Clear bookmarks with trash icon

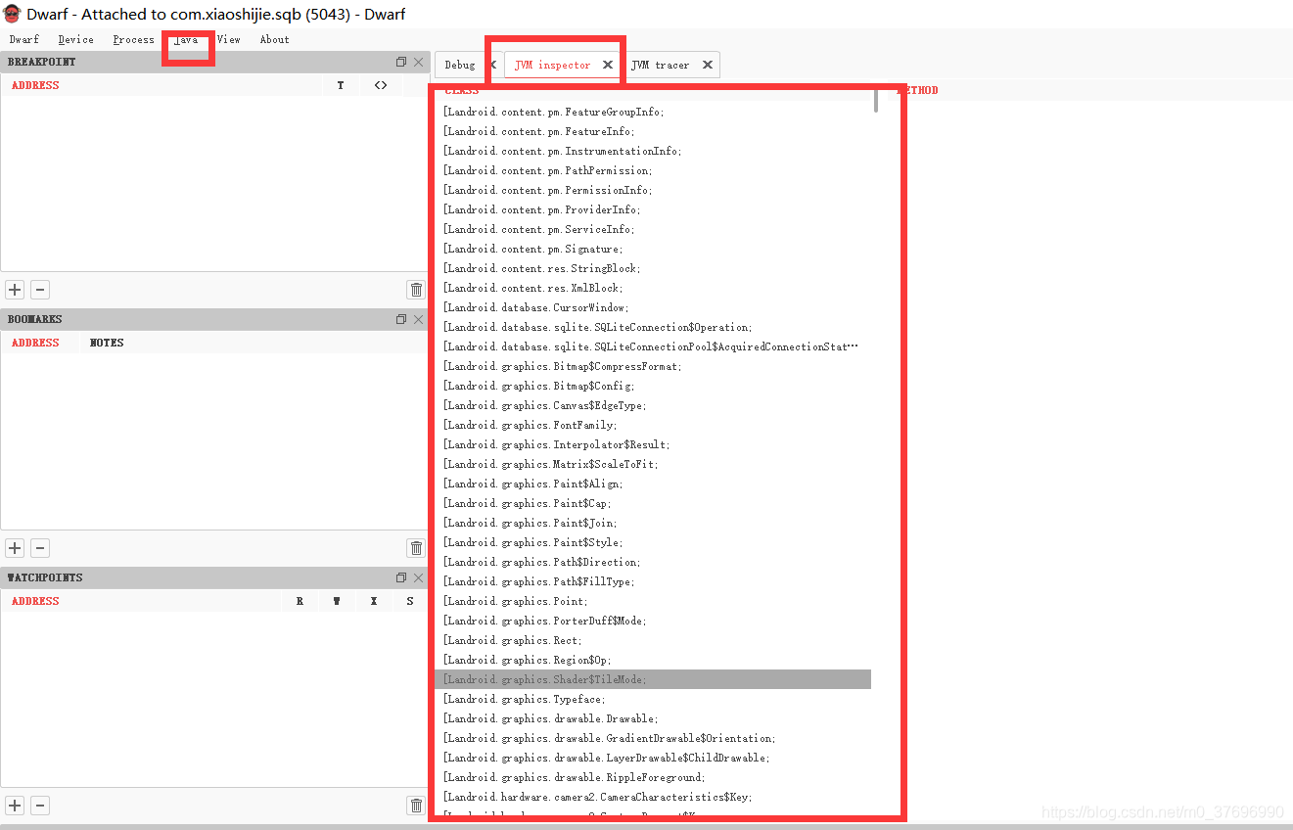coord(416,548)
